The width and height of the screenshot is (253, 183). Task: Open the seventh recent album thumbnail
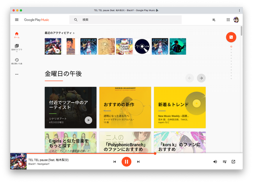160,47
